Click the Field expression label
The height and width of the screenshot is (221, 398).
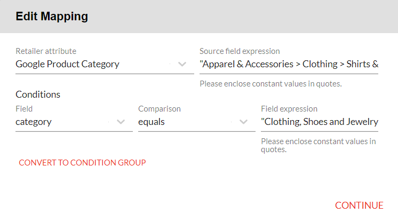click(x=289, y=109)
